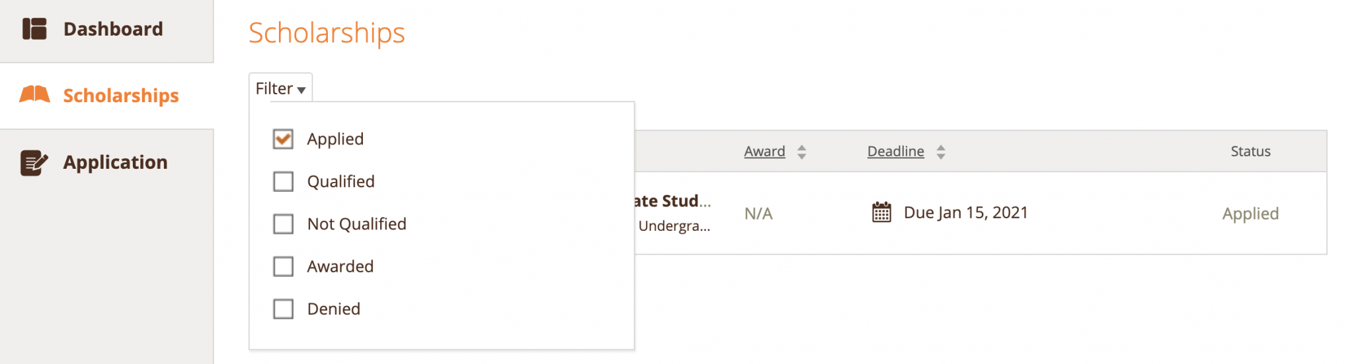Screen dimensions: 1354x364
Task: Open the truncated scholarship title link
Action: 671,201
